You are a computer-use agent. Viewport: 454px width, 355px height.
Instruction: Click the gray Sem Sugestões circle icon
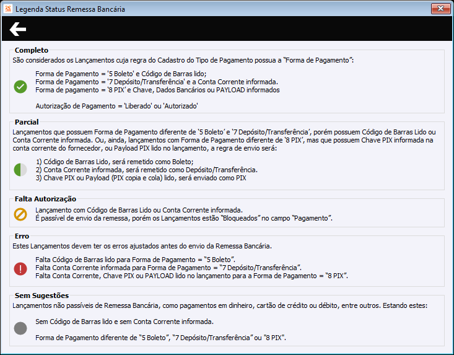(x=20, y=328)
